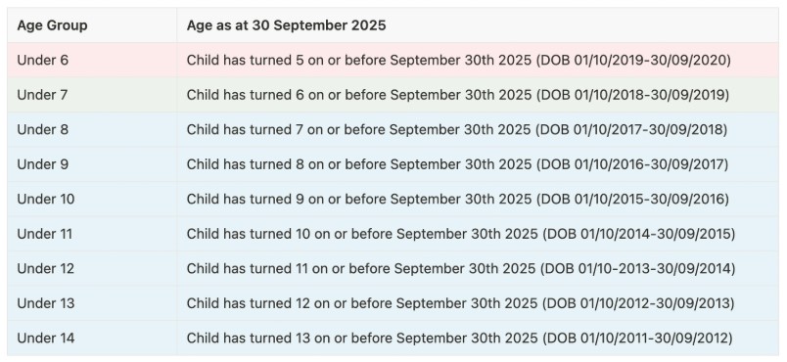Select the Age as at 30 September 2025 header
The height and width of the screenshot is (362, 787).
point(286,25)
